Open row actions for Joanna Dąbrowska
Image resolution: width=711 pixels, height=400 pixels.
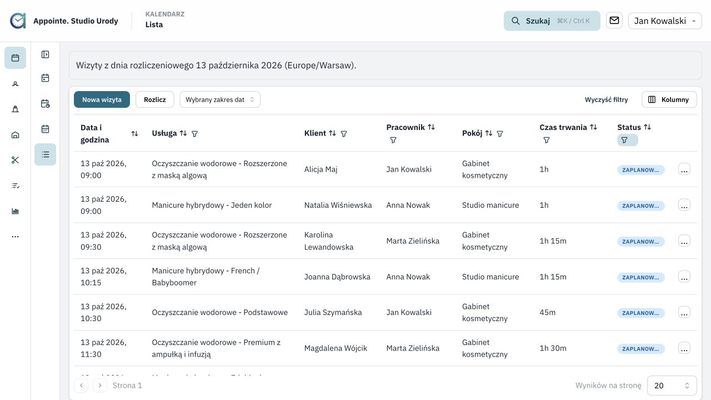(684, 277)
